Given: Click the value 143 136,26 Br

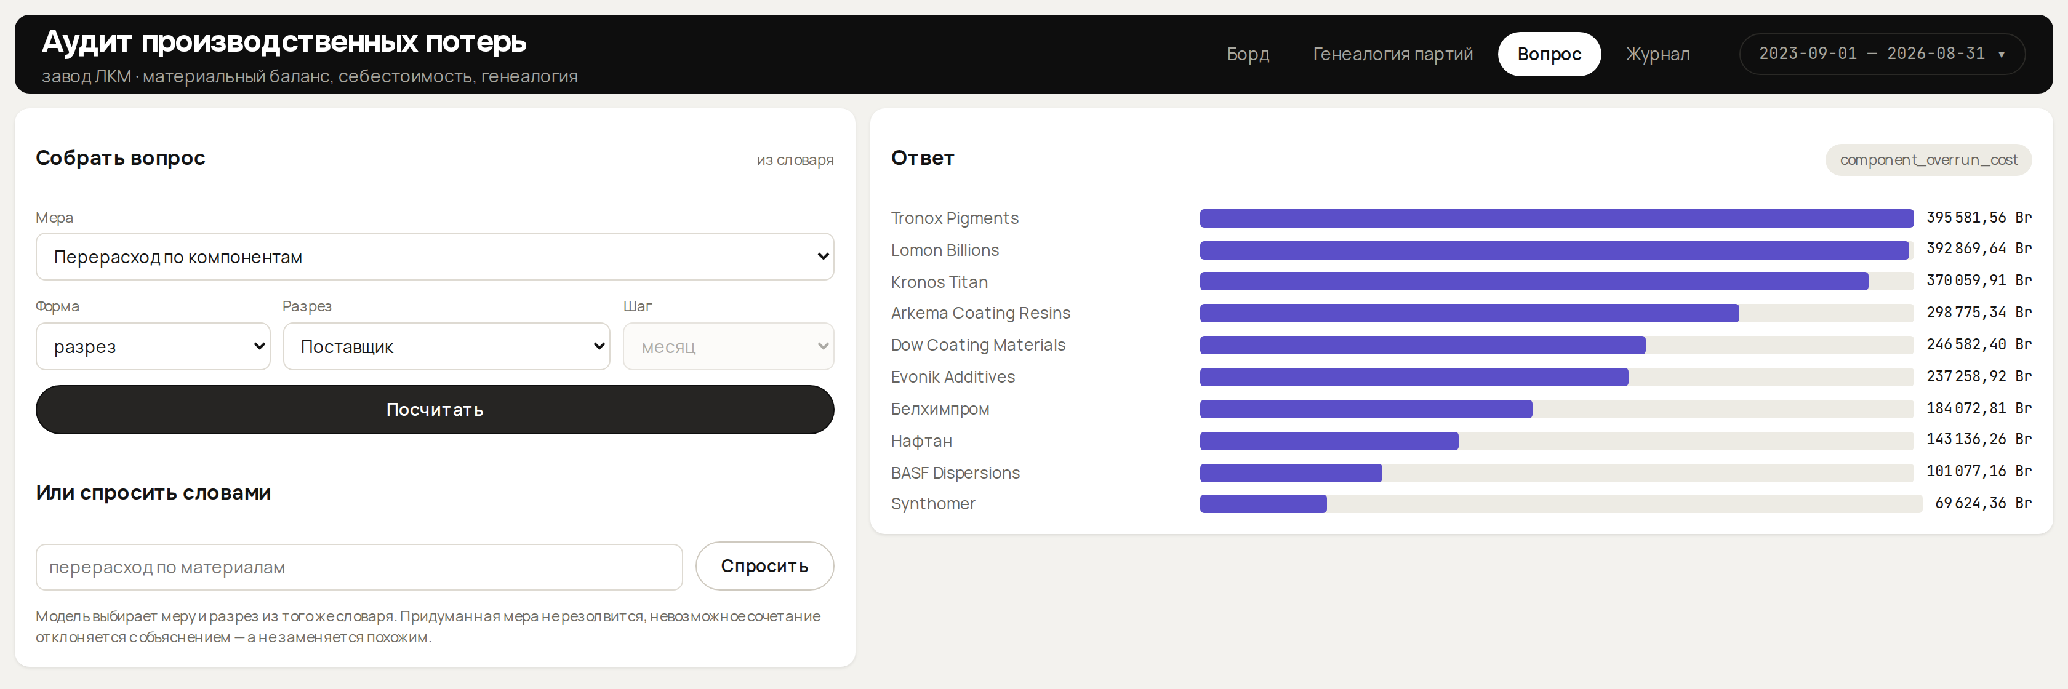Looking at the screenshot, I should [x=1979, y=440].
